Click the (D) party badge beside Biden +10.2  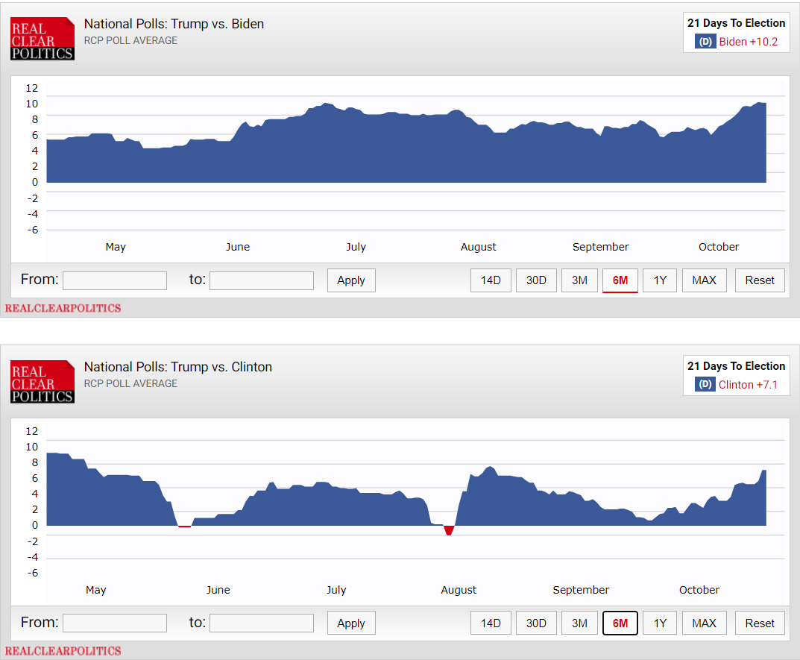(x=705, y=42)
